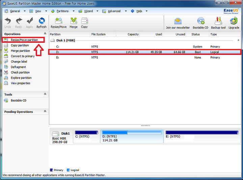Click the pane splitter dots

(145, 125)
